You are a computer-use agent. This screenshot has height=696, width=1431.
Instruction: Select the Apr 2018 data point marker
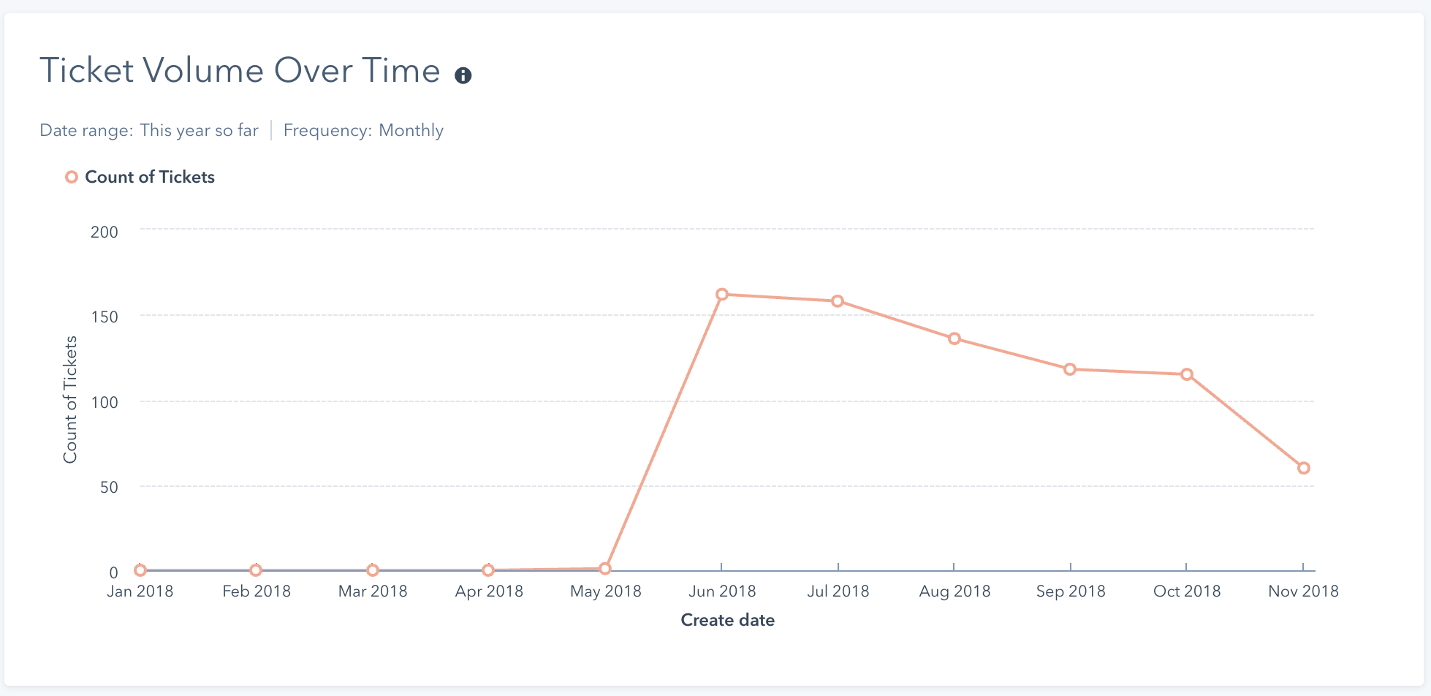(x=488, y=570)
